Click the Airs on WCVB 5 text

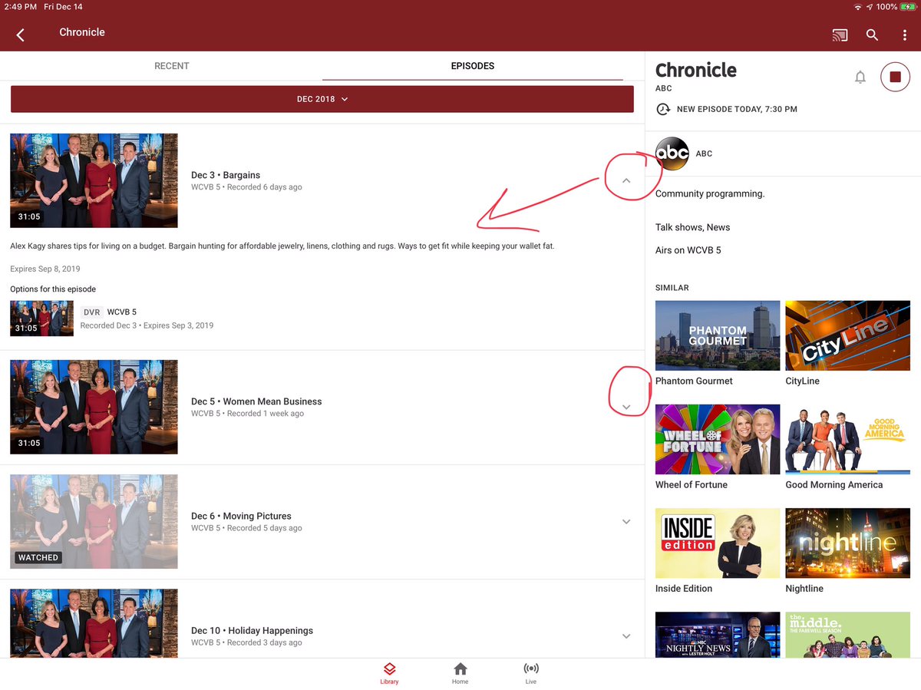(688, 250)
